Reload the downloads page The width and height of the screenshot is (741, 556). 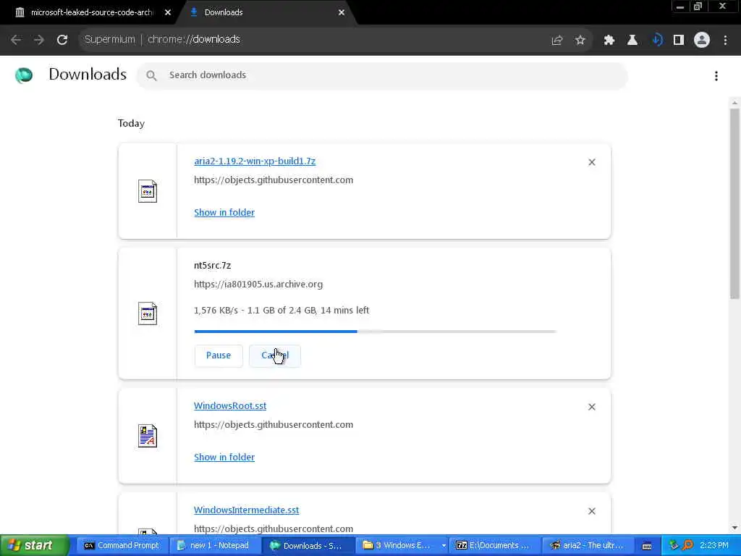[62, 40]
